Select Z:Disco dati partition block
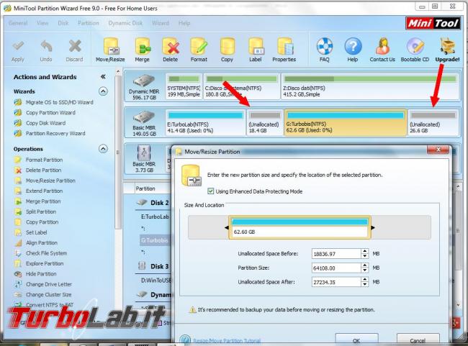The image size is (468, 346). click(370, 86)
